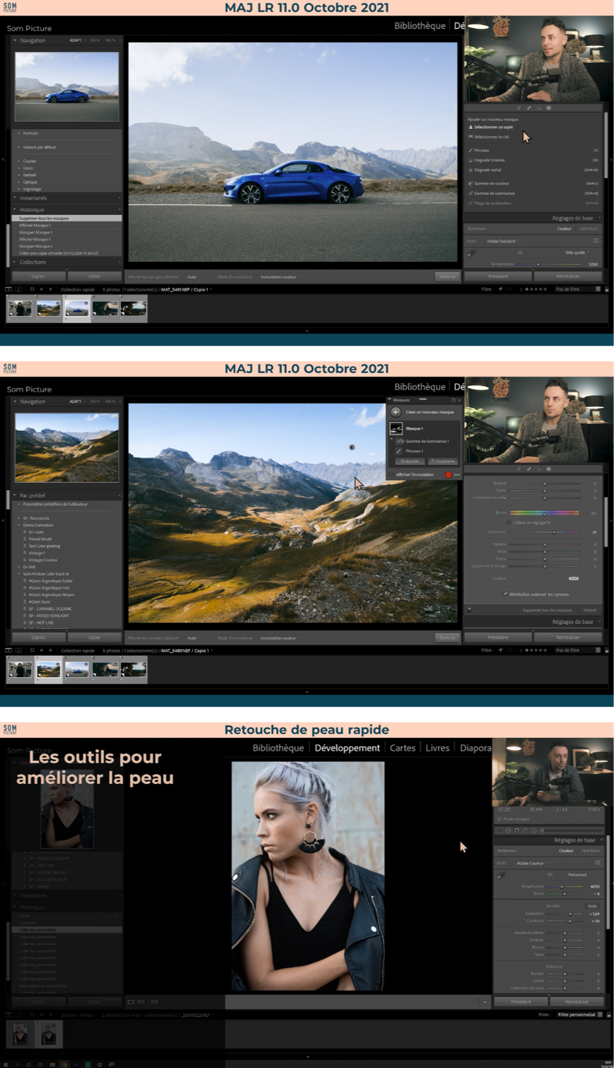
Task: Click the white balance eyedropper in car screen
Action: tap(472, 253)
